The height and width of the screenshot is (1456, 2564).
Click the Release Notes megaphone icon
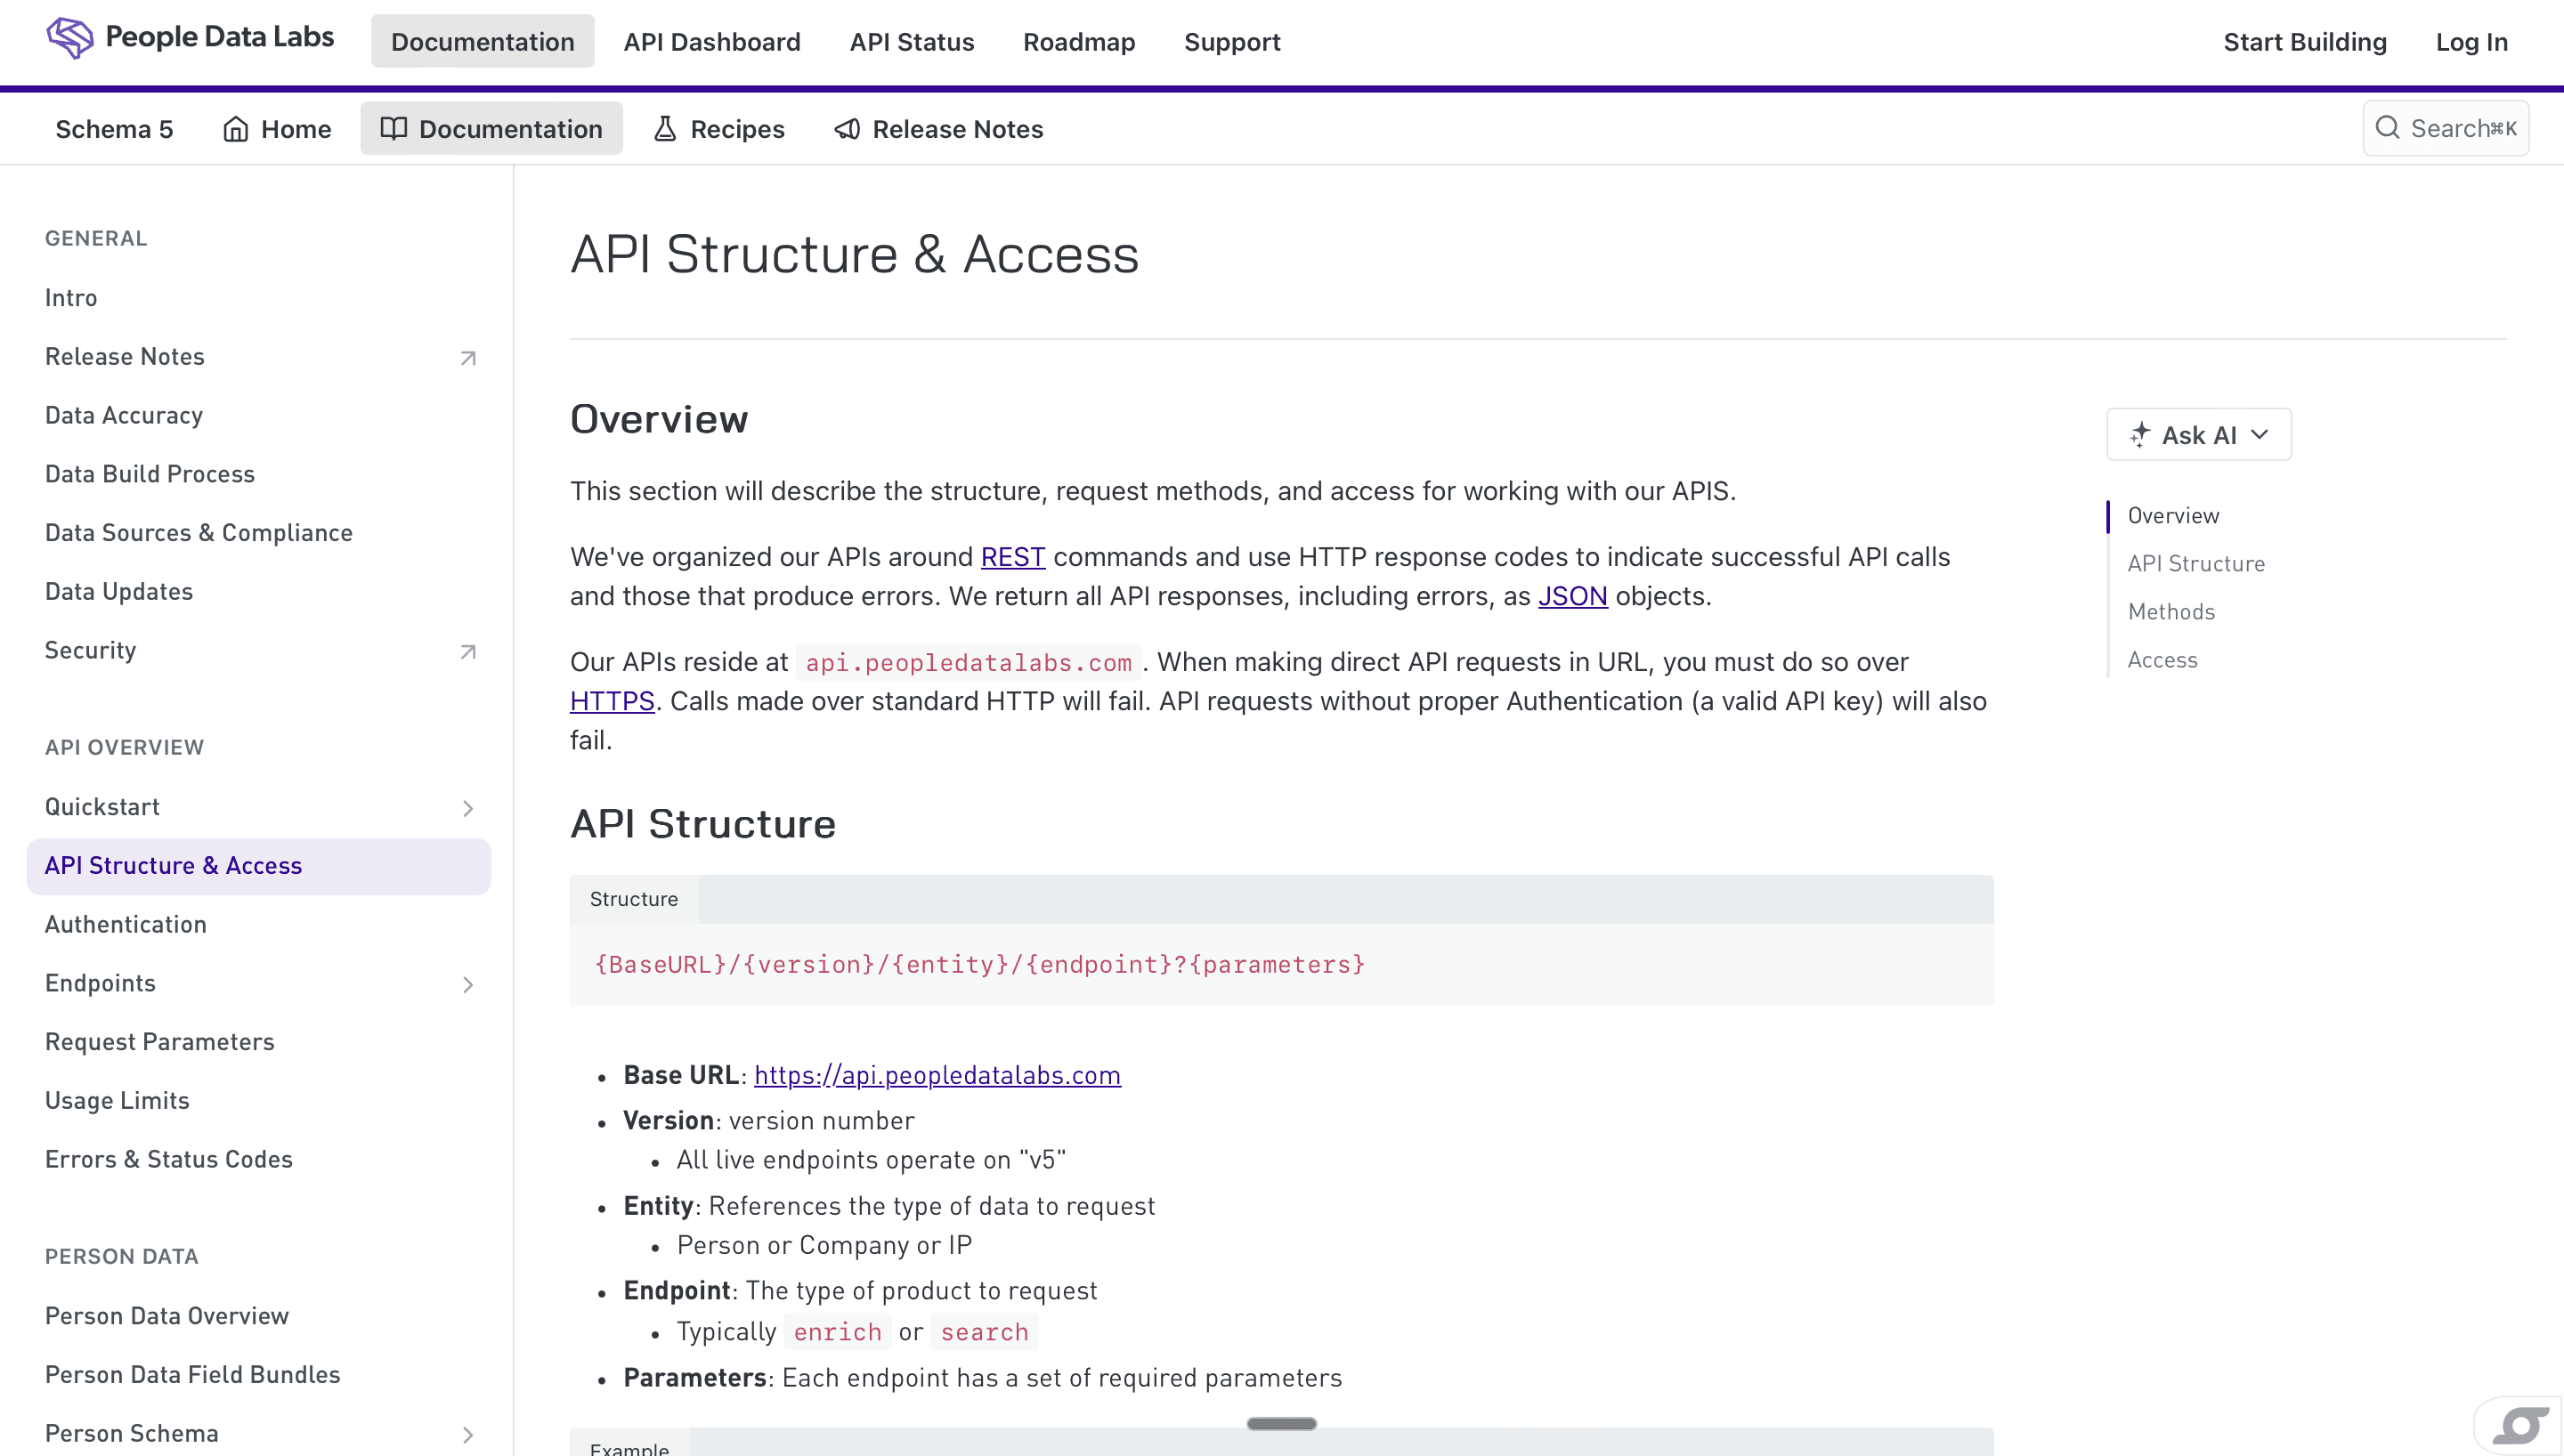tap(847, 129)
